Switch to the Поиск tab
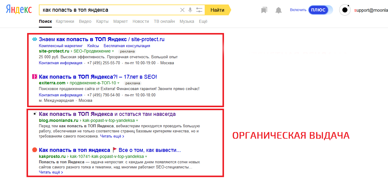This screenshot has height=178, width=388. 46,21
